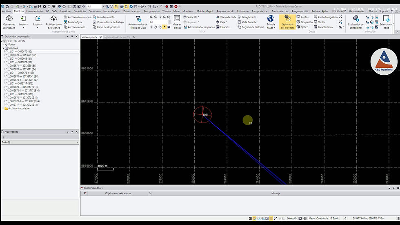Expand the Archivos importados folder
This screenshot has width=400, height=225.
3,109
